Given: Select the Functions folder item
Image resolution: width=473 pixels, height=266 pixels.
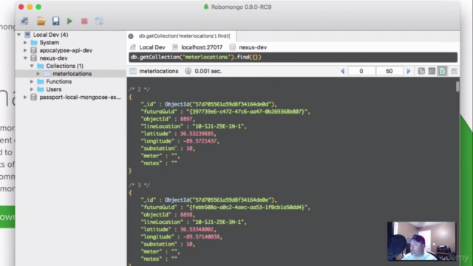Looking at the screenshot, I should 59,81.
